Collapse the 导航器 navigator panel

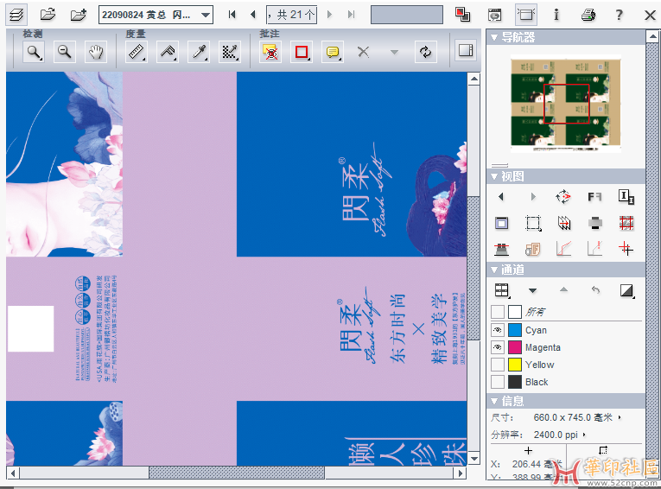(x=494, y=37)
